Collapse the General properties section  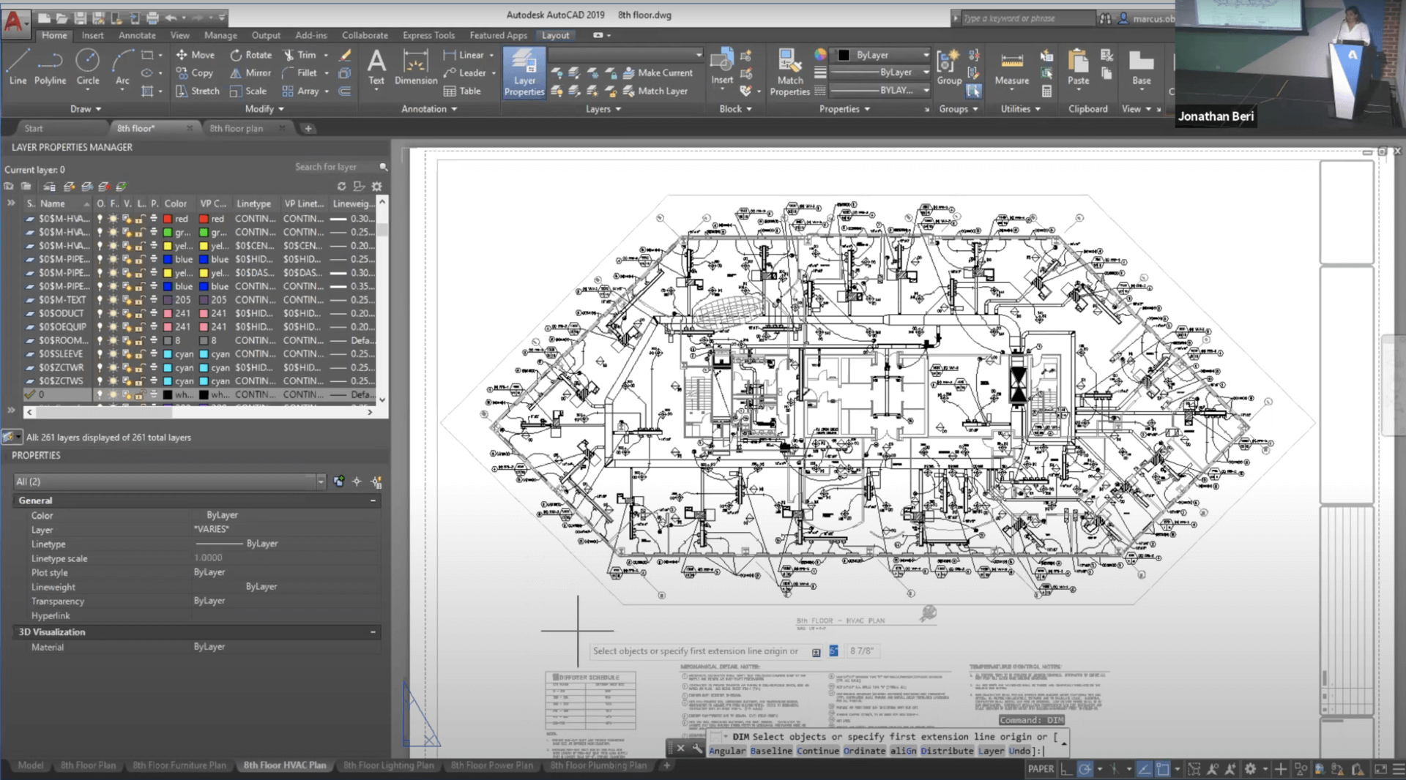(x=373, y=500)
